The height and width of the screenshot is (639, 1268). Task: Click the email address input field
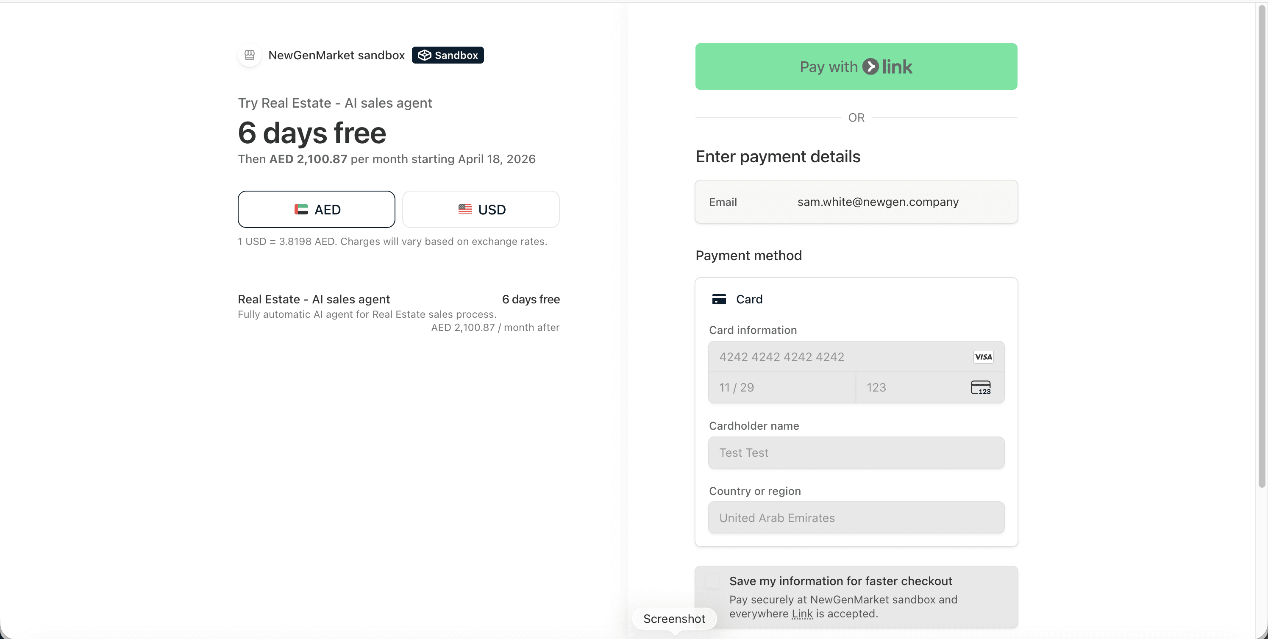click(x=878, y=202)
